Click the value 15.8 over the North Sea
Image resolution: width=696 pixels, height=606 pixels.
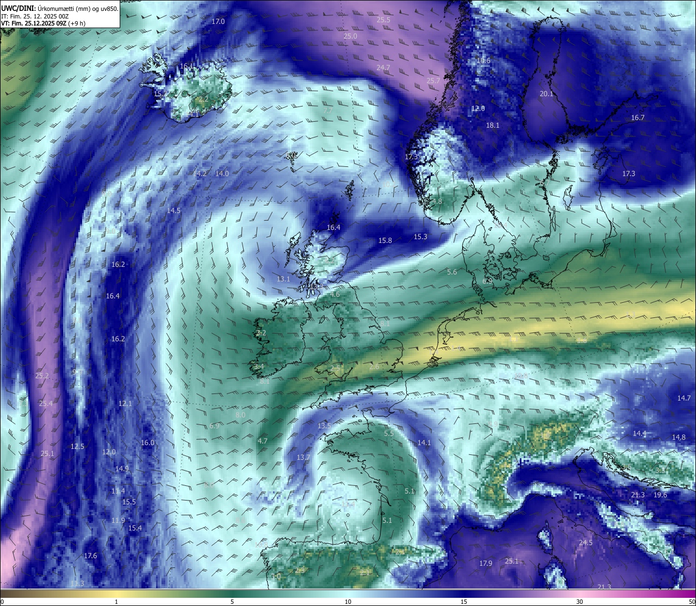click(x=385, y=240)
